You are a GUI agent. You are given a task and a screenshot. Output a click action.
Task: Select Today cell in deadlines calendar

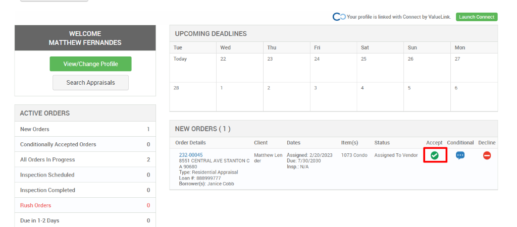tap(193, 68)
